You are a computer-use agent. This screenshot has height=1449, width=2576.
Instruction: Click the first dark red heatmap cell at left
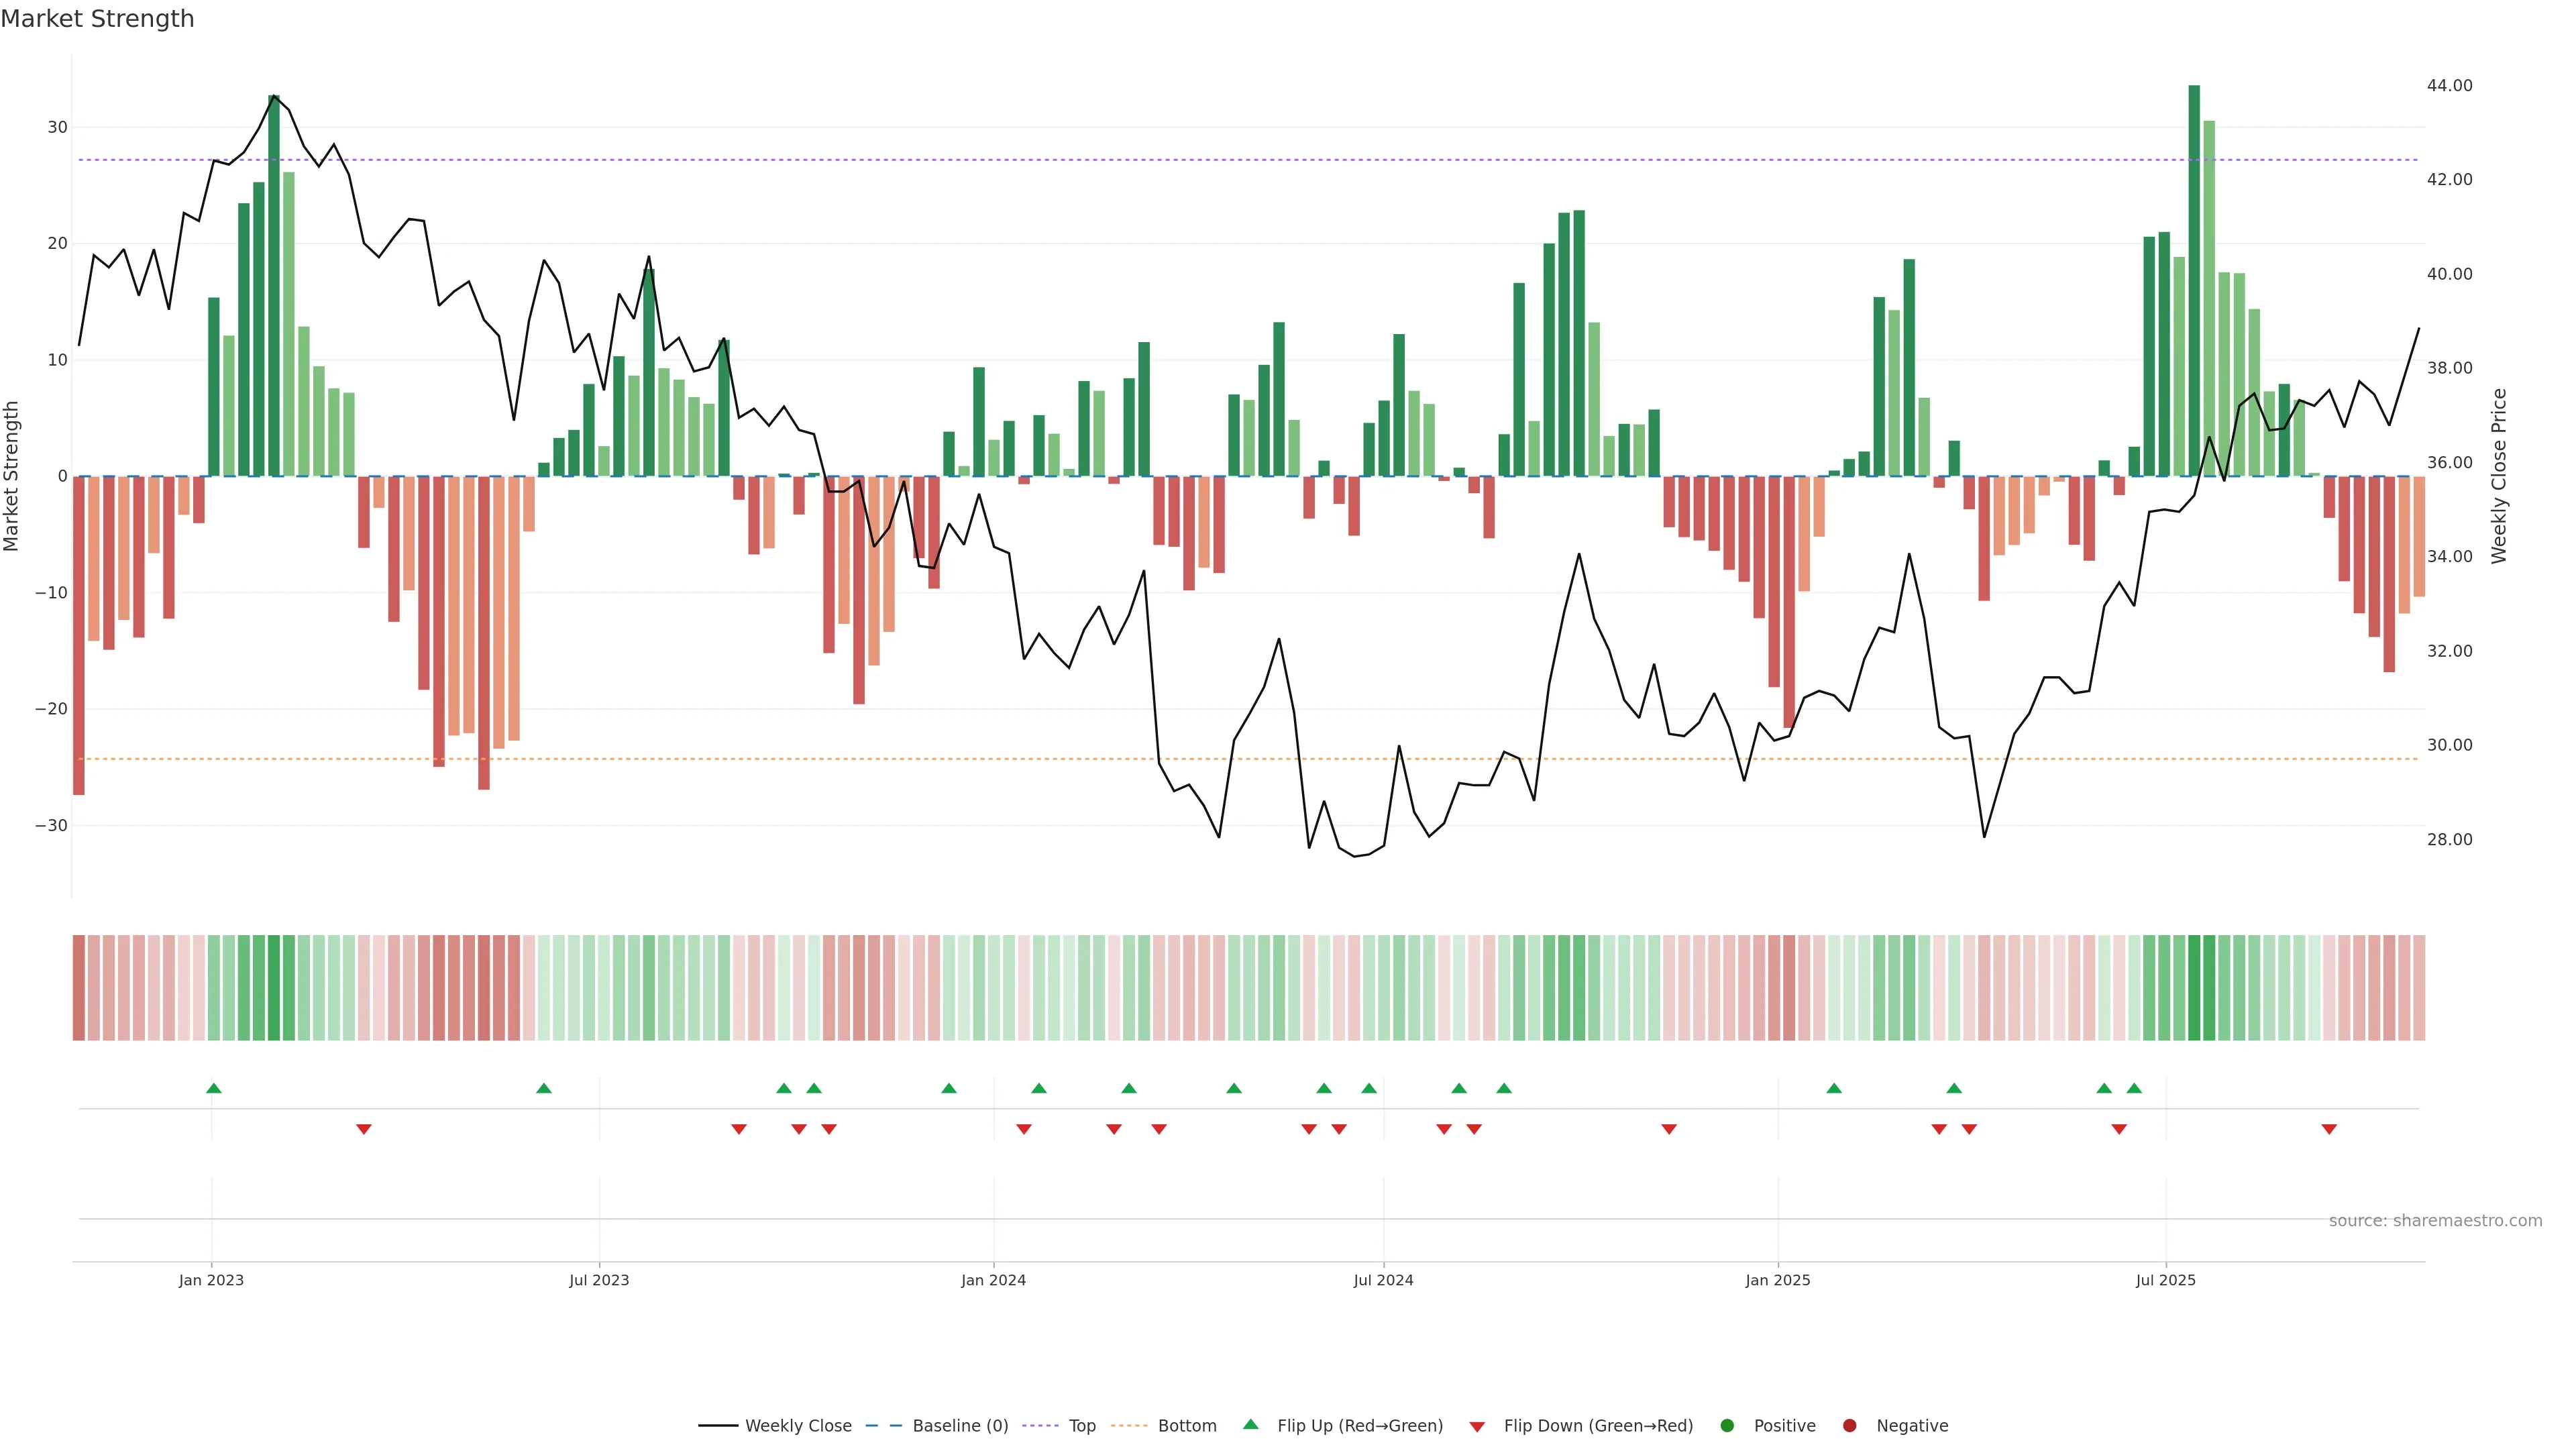point(79,987)
